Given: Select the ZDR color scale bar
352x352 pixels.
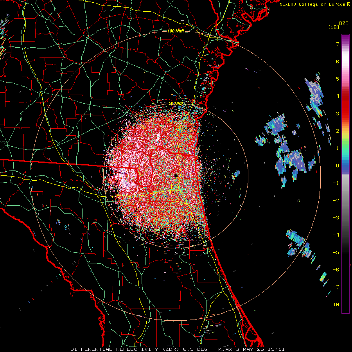Looking at the screenshot, I should pyautogui.click(x=345, y=174).
